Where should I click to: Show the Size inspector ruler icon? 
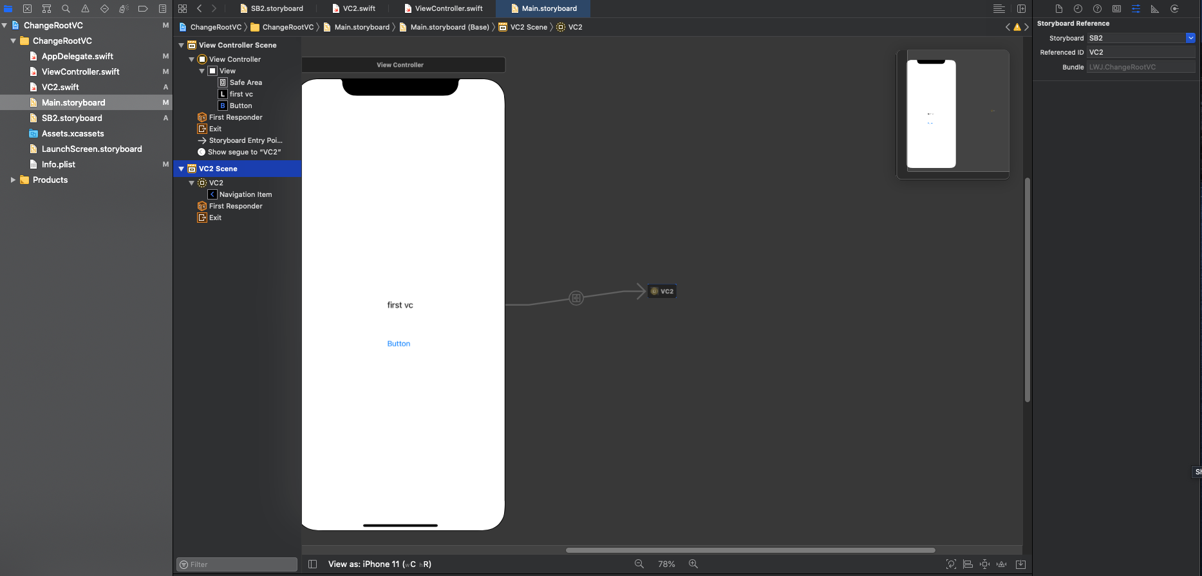pos(1155,8)
